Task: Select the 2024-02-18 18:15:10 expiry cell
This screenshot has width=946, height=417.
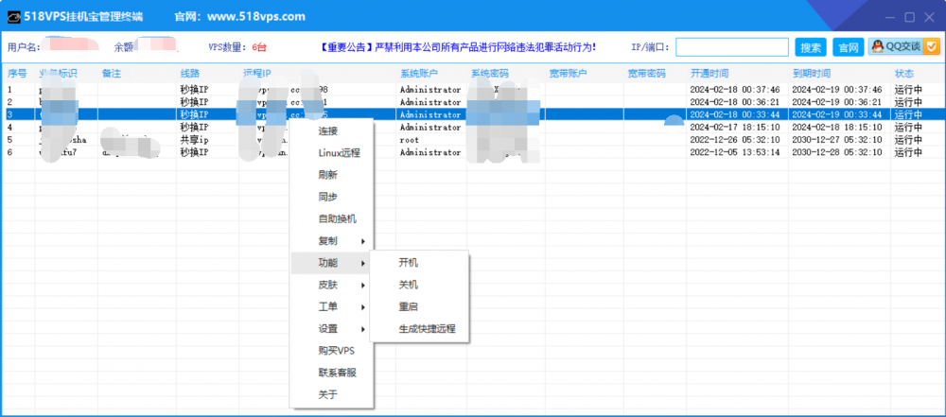Action: click(x=837, y=128)
